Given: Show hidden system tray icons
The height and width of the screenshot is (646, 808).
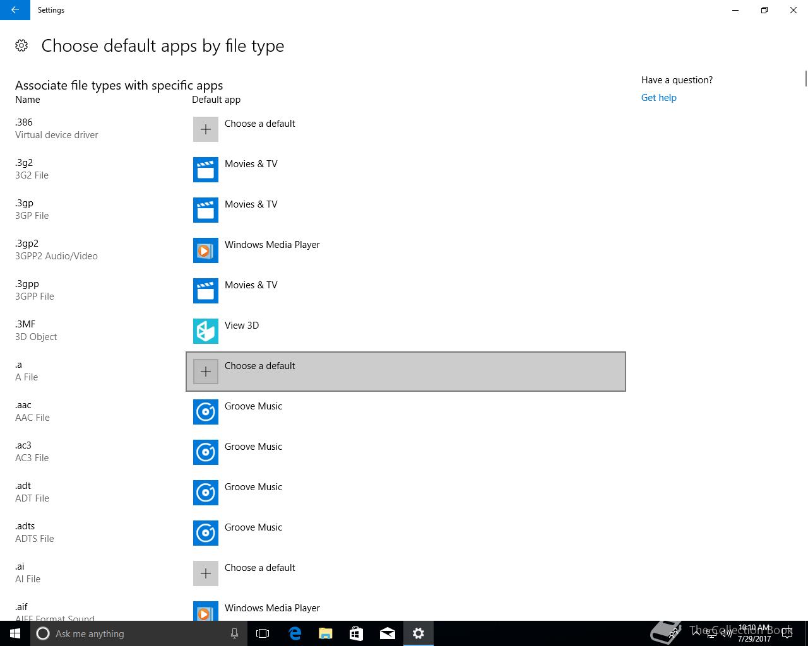Looking at the screenshot, I should pyautogui.click(x=696, y=633).
